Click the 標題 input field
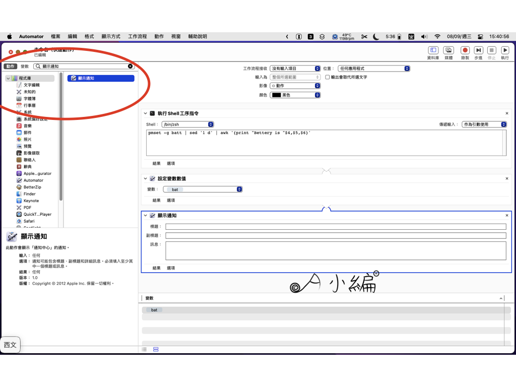 (x=336, y=226)
